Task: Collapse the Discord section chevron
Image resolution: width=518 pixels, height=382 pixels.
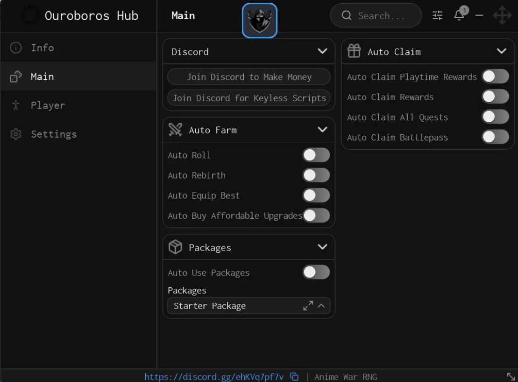Action: 322,51
